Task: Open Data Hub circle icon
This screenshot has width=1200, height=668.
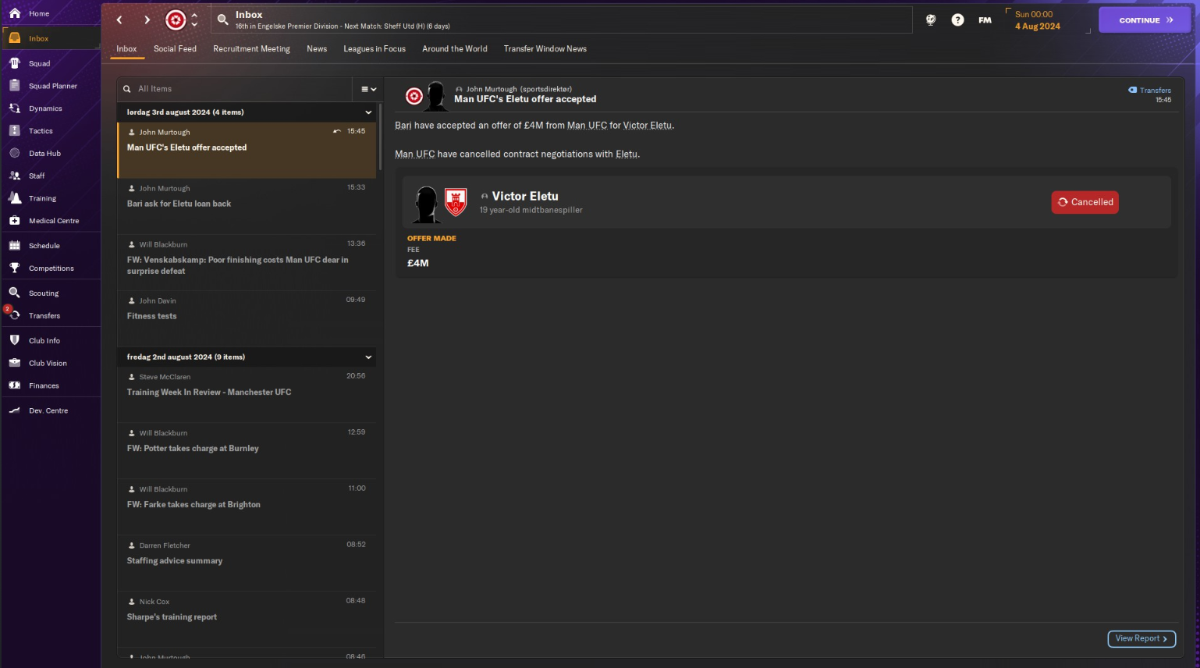Action: pos(14,154)
